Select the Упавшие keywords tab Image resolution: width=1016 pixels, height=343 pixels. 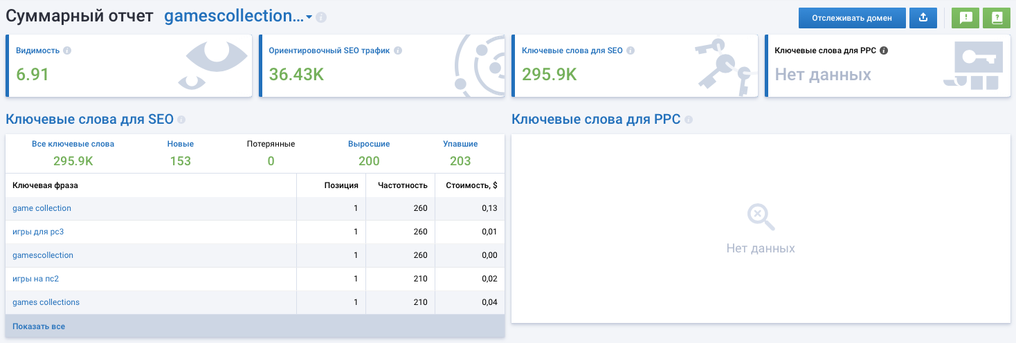[460, 144]
